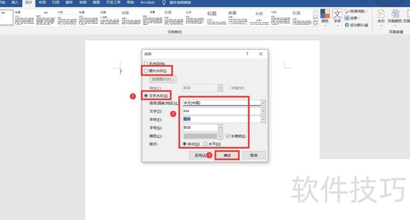Select the last document format thumbnail
This screenshot has height=220, width=410.
click(301, 17)
